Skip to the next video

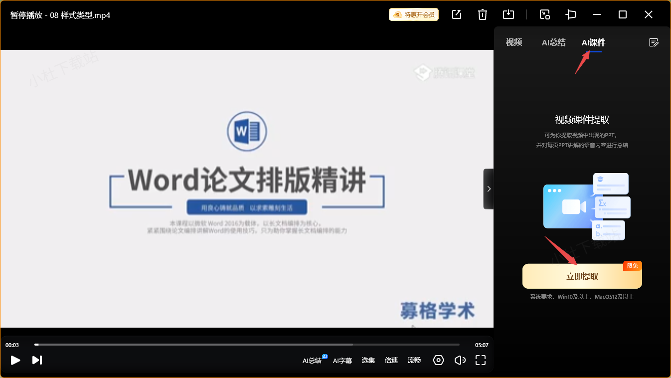coord(37,360)
